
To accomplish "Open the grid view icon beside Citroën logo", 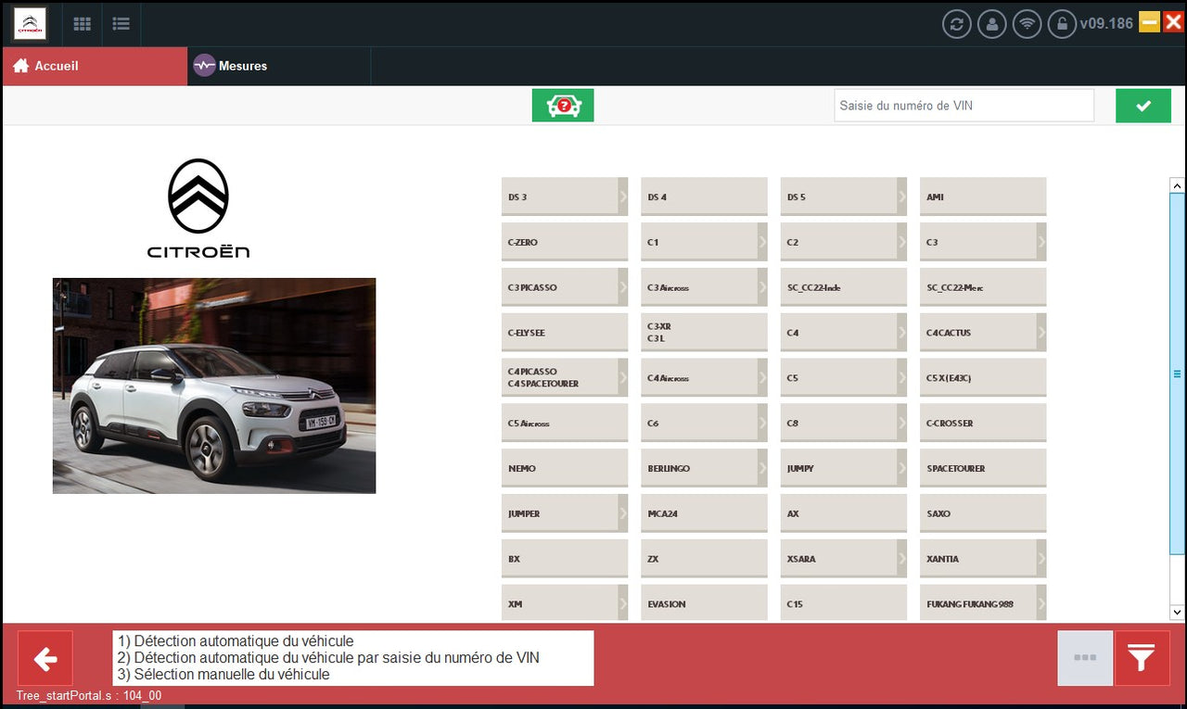I will click(82, 23).
